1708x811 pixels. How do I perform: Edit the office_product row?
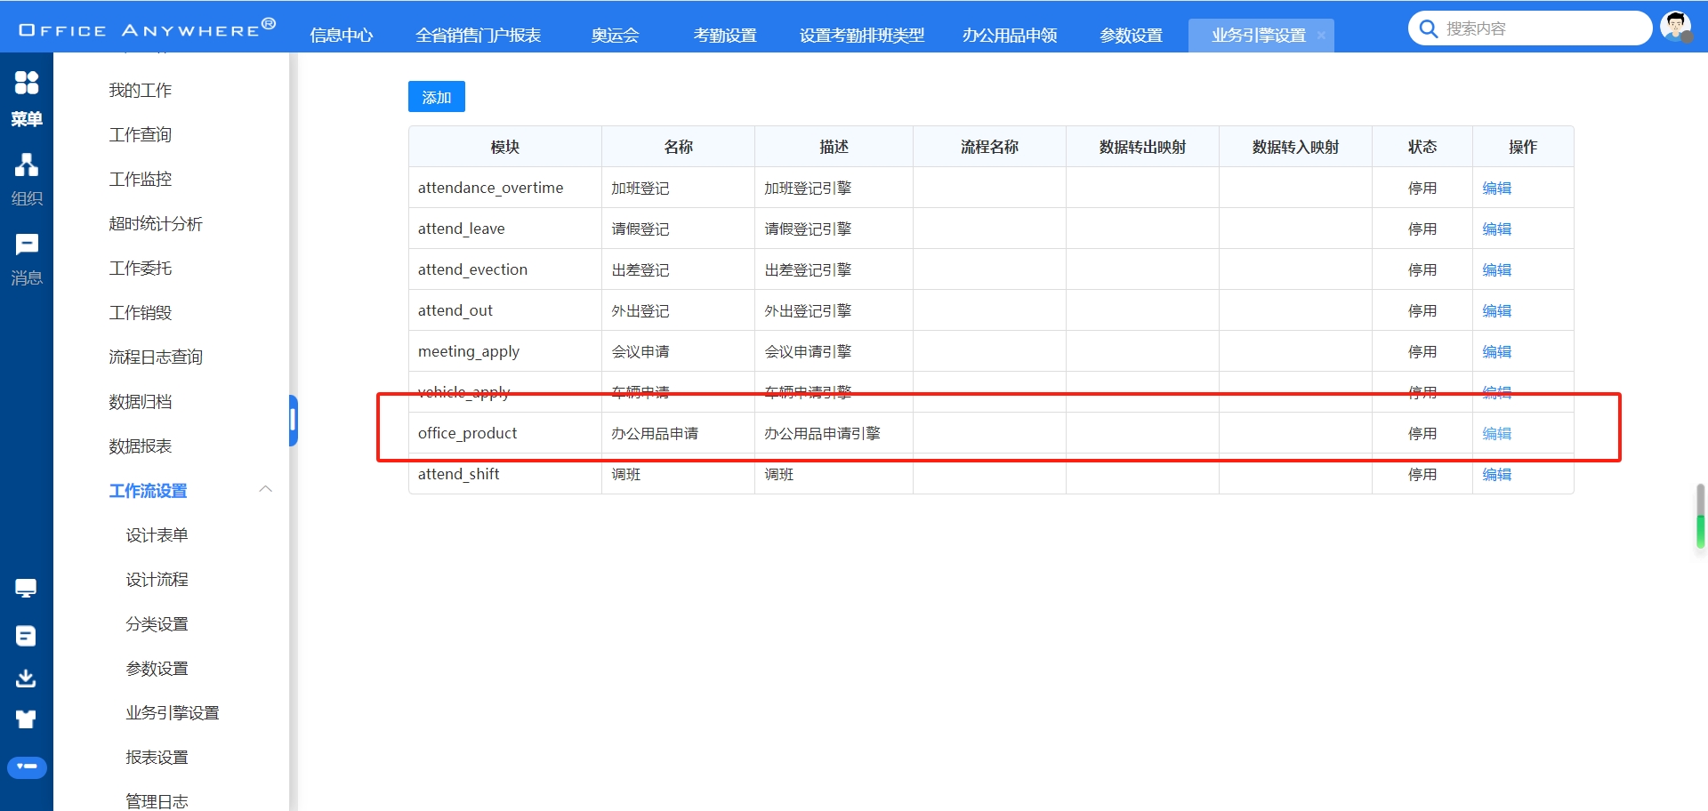point(1497,434)
